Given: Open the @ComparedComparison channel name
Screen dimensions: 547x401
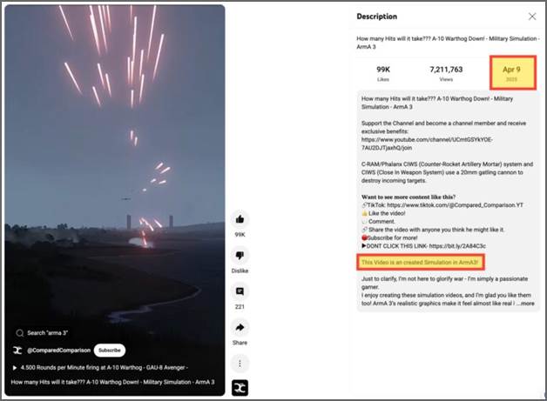Looking at the screenshot, I should tap(58, 351).
